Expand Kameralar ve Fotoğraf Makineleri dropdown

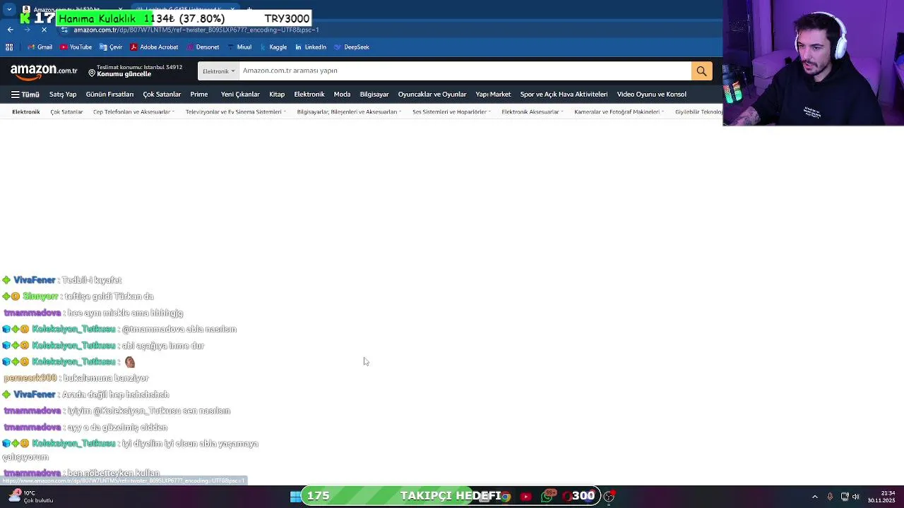[619, 112]
